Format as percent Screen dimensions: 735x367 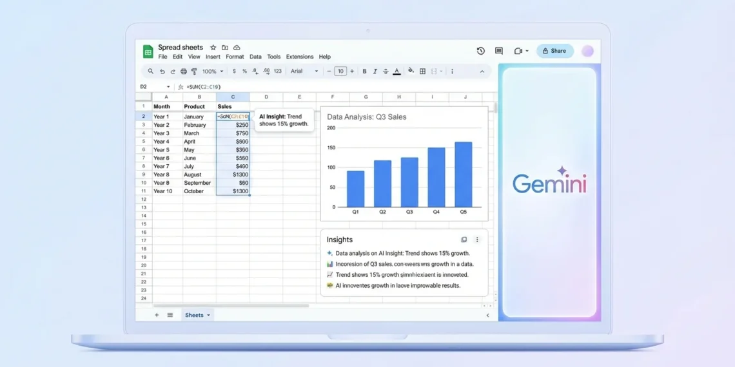tap(245, 71)
